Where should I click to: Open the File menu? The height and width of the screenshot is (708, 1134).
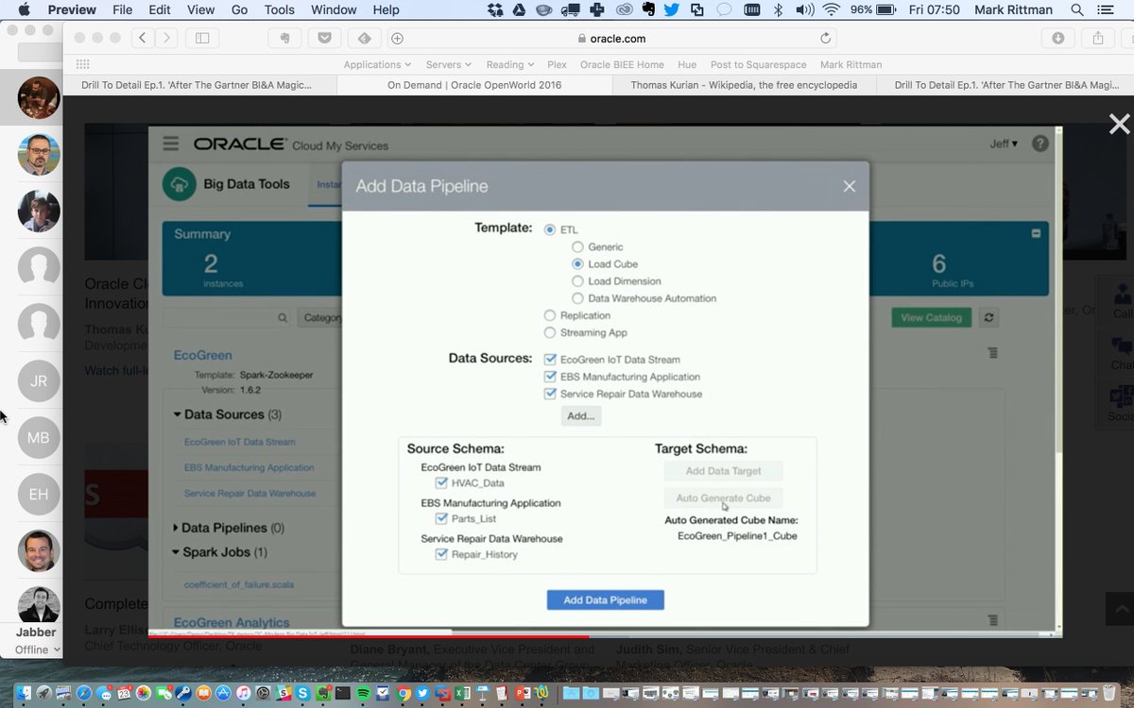123,9
